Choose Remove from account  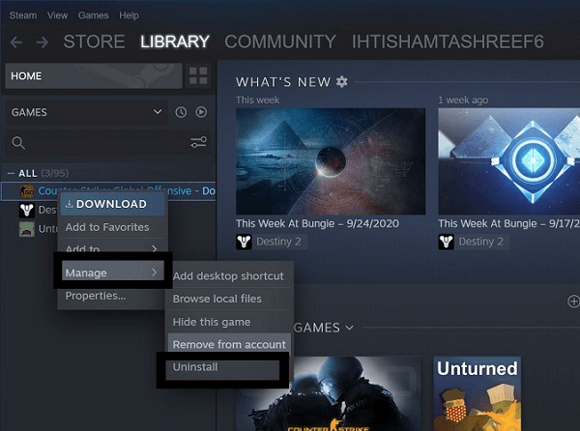229,344
